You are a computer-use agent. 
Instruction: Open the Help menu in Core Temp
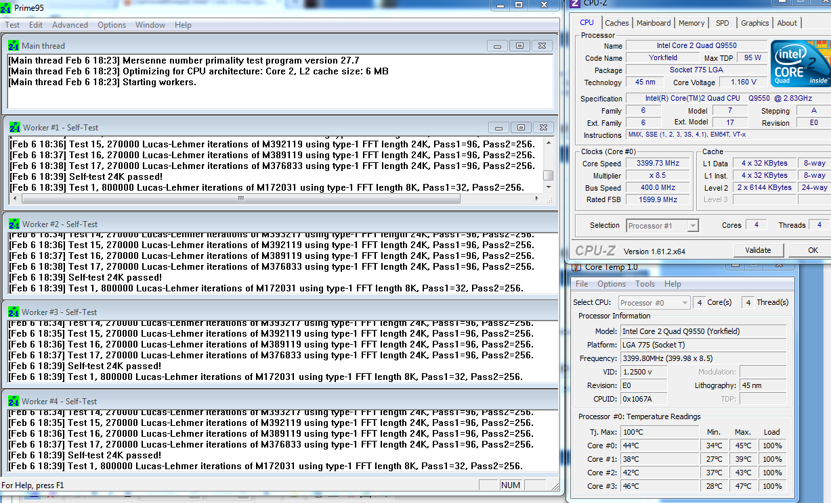[x=673, y=284]
